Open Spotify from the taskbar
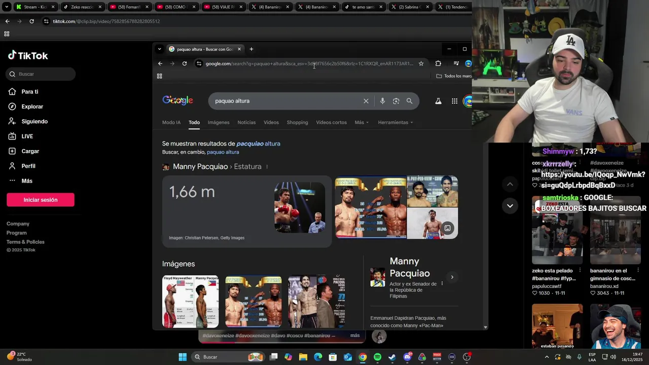 [377, 357]
